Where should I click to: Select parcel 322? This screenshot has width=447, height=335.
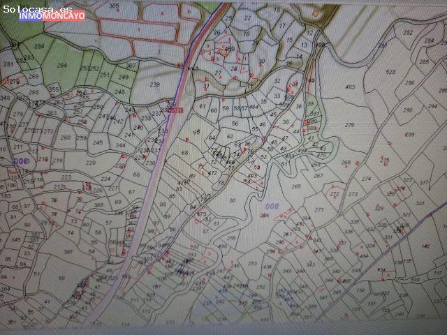point(406,214)
